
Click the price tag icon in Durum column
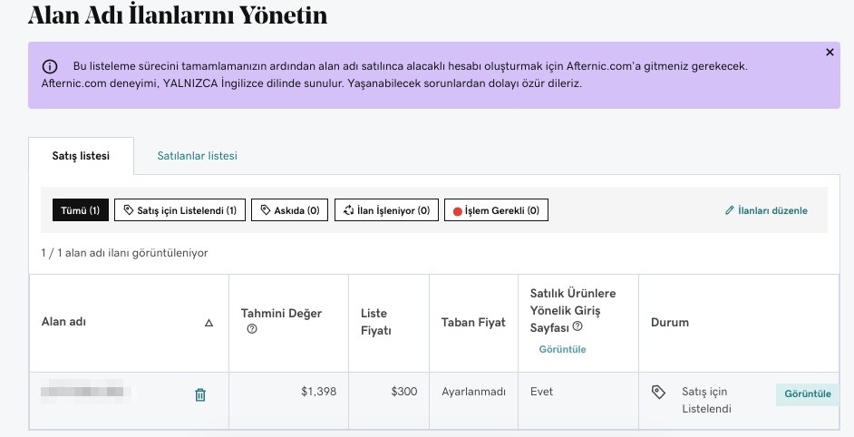[x=658, y=392]
